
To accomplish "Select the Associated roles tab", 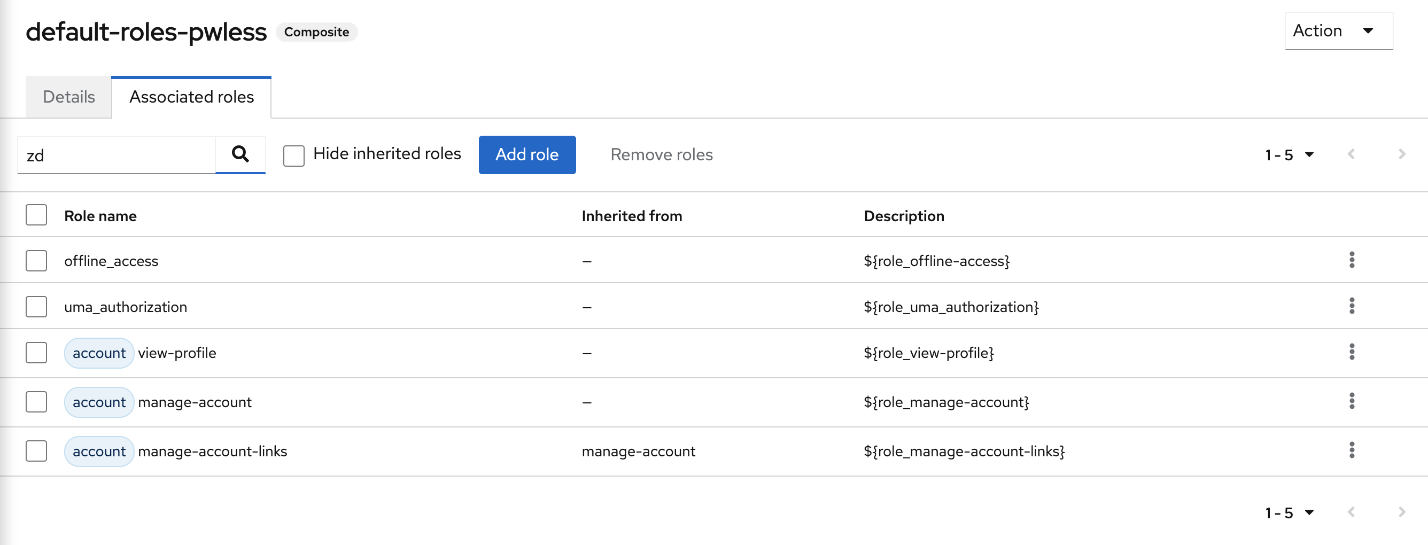I will click(x=191, y=97).
